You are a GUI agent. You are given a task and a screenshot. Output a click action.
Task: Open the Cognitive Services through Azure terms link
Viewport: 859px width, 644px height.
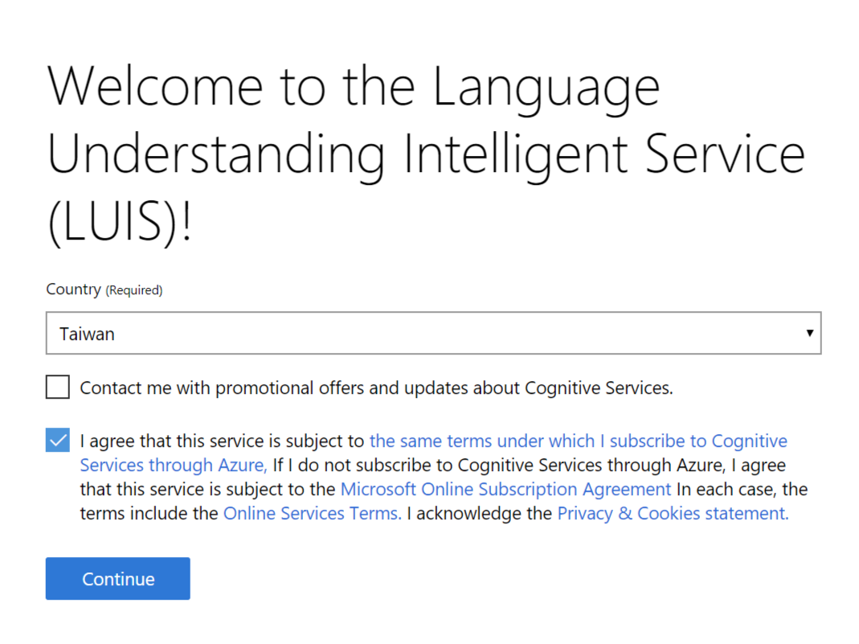pyautogui.click(x=578, y=441)
